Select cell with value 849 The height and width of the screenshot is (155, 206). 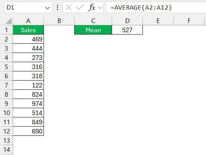tap(28, 122)
